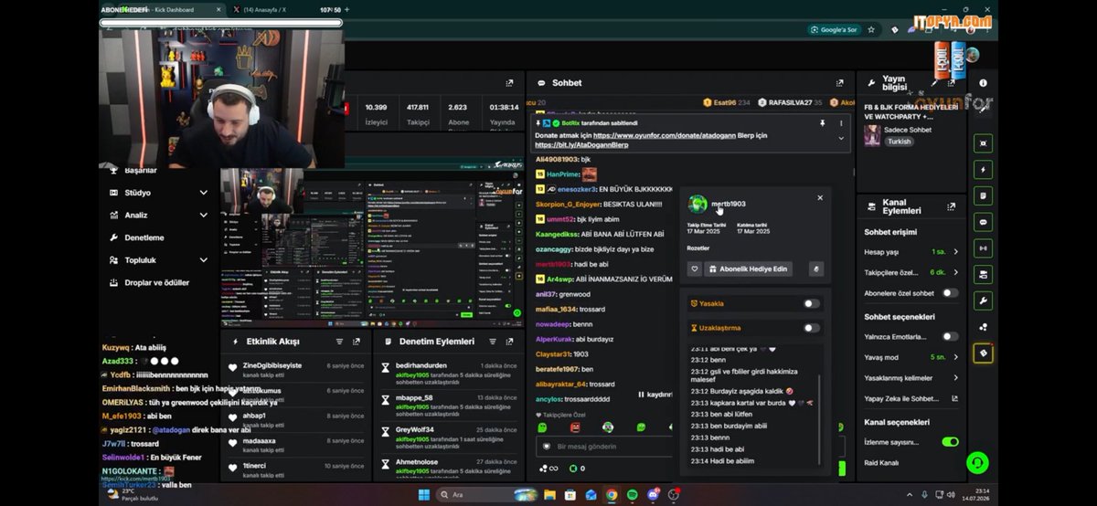Expand the pinned message with the chevron
This screenshot has width=1097, height=506.
841,138
